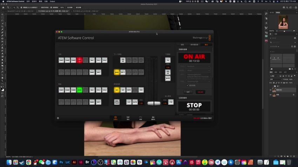Open the Audio page icon at the bottom

tap(141, 118)
